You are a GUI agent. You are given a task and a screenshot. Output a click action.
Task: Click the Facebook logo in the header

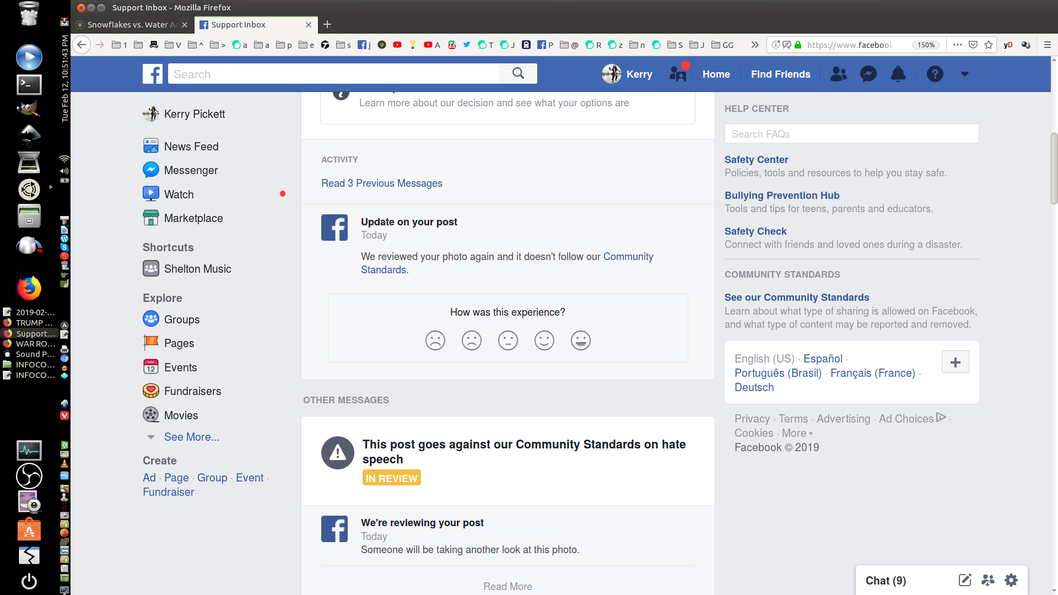[x=153, y=74]
